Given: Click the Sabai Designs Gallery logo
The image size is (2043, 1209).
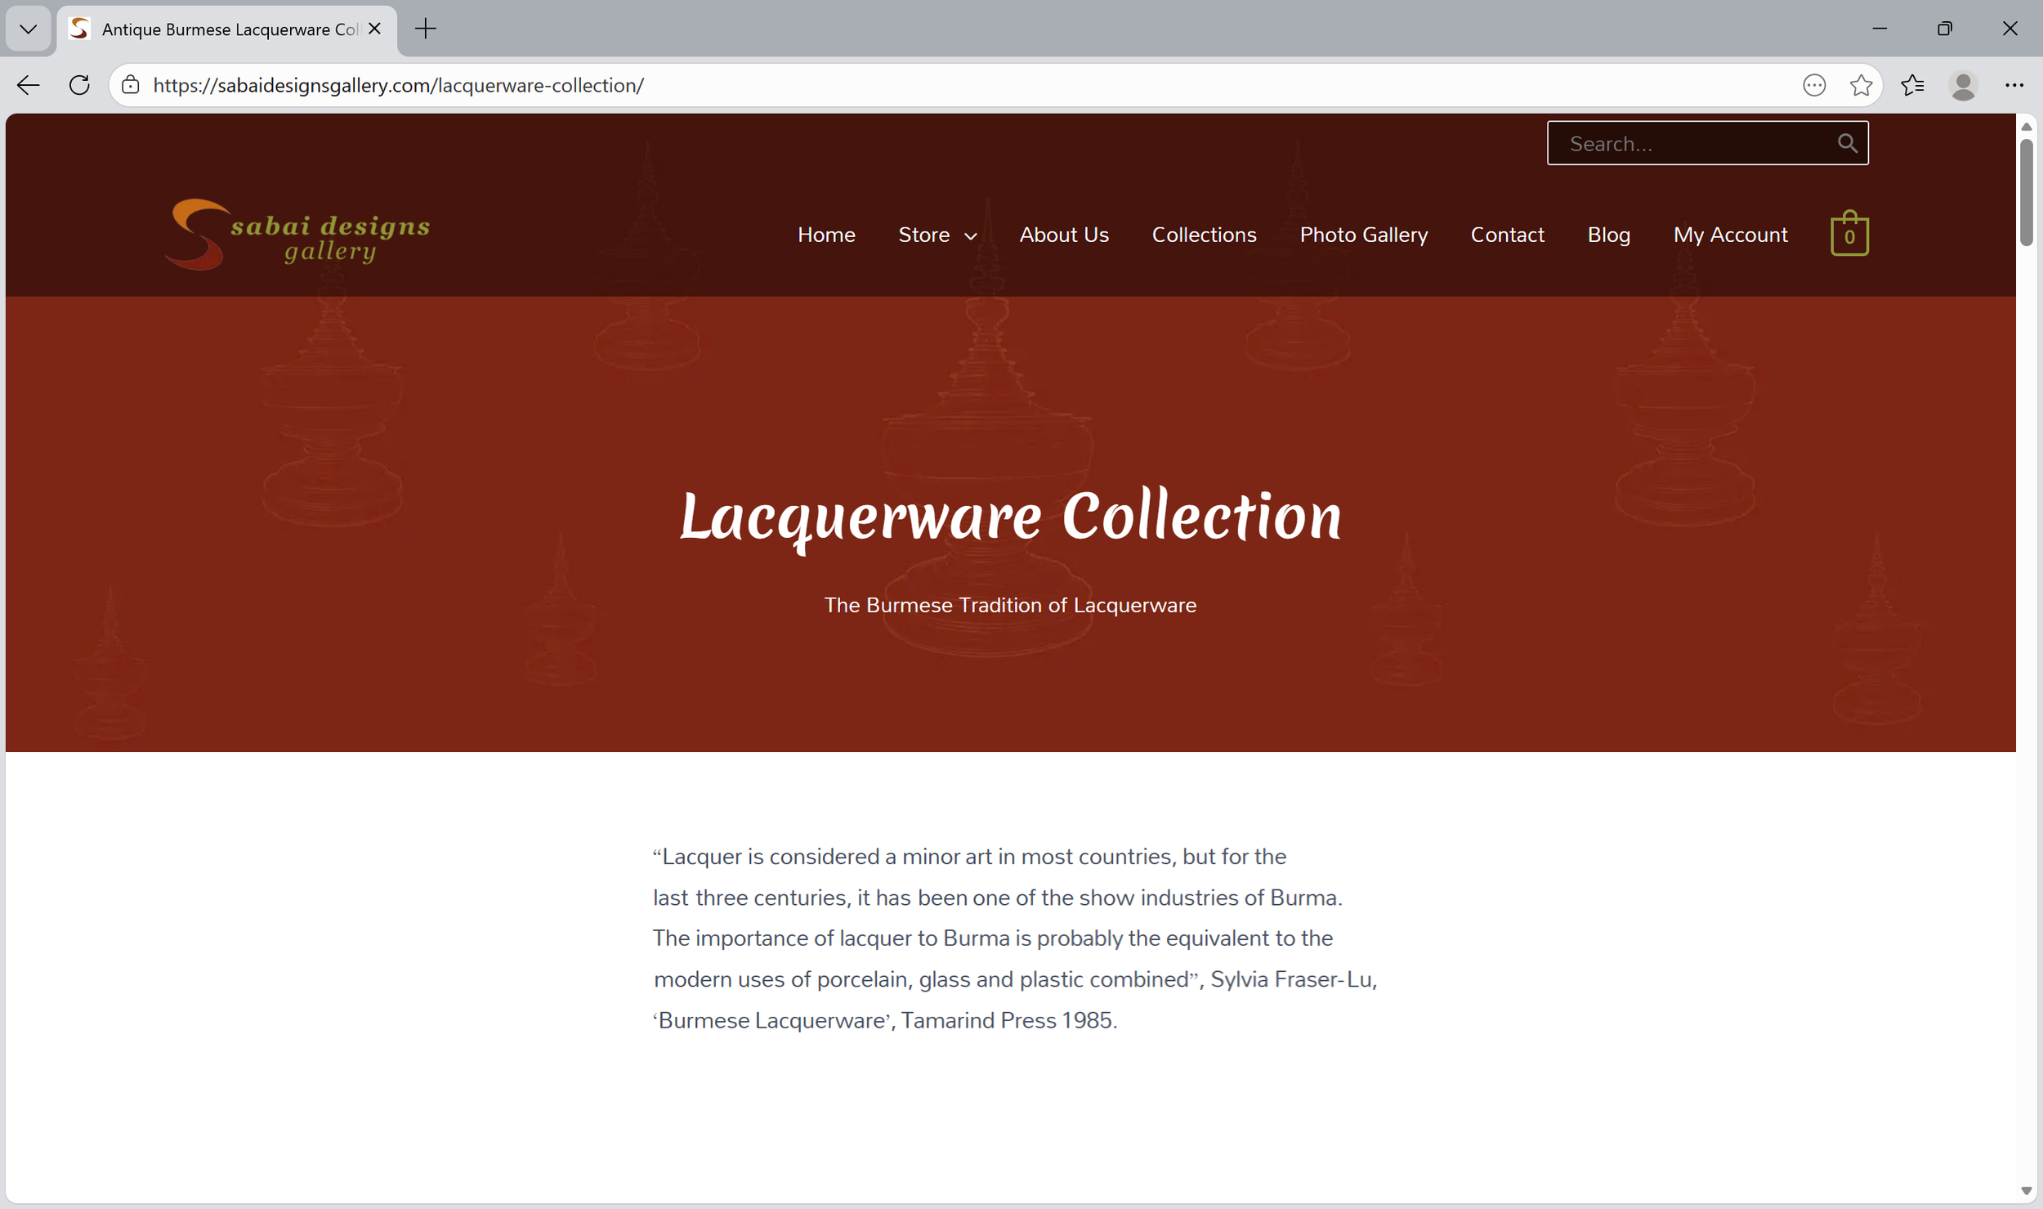Looking at the screenshot, I should (x=297, y=235).
